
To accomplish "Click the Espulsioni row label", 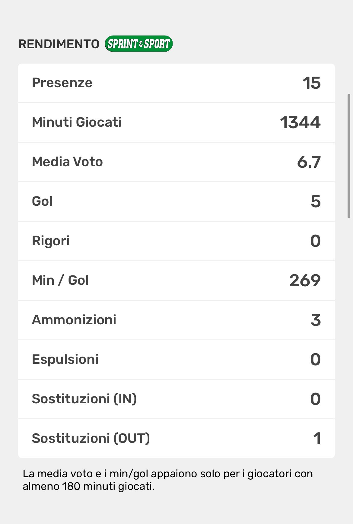I will click(65, 359).
